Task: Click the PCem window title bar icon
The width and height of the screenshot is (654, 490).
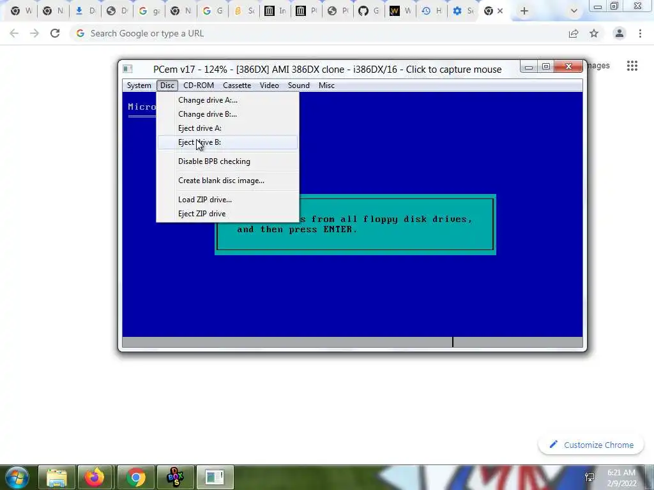Action: coord(128,69)
